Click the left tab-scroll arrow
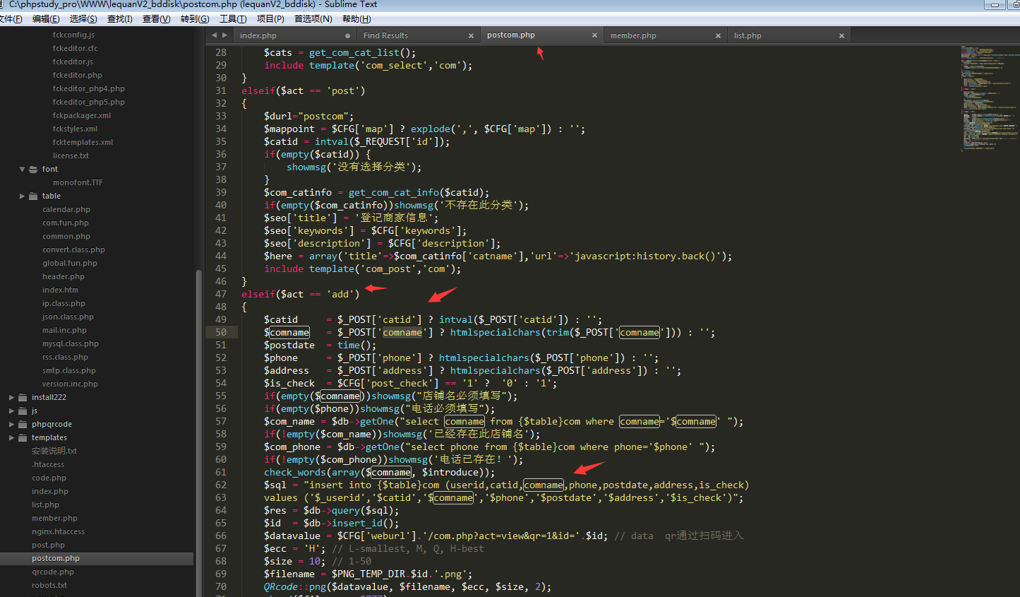Image resolution: width=1020 pixels, height=597 pixels. tap(214, 35)
